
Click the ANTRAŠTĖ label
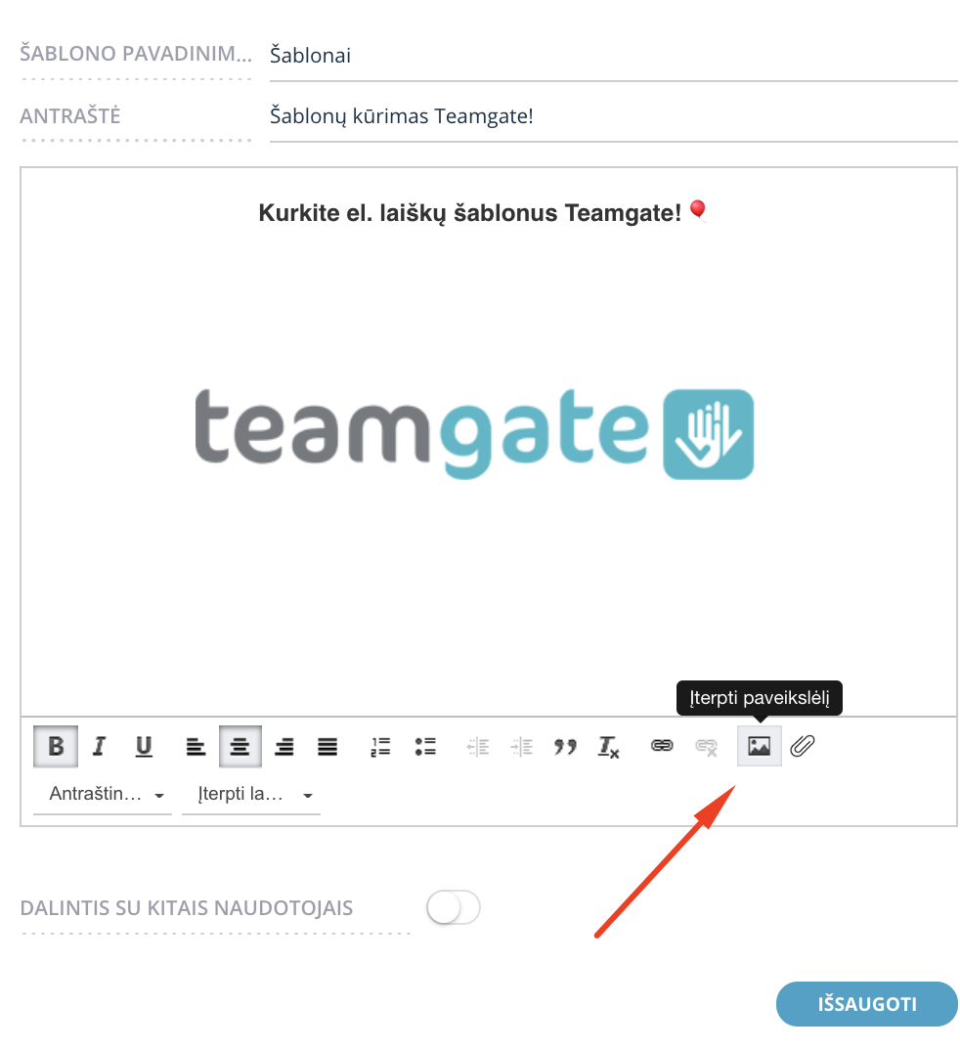(x=70, y=115)
